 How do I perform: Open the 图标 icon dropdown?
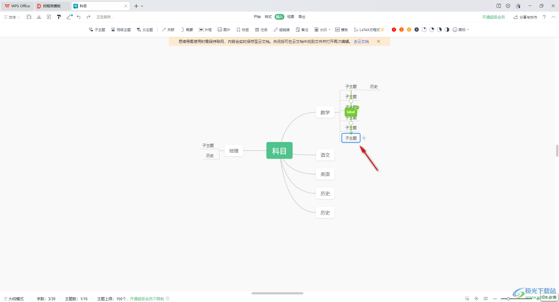tap(461, 30)
